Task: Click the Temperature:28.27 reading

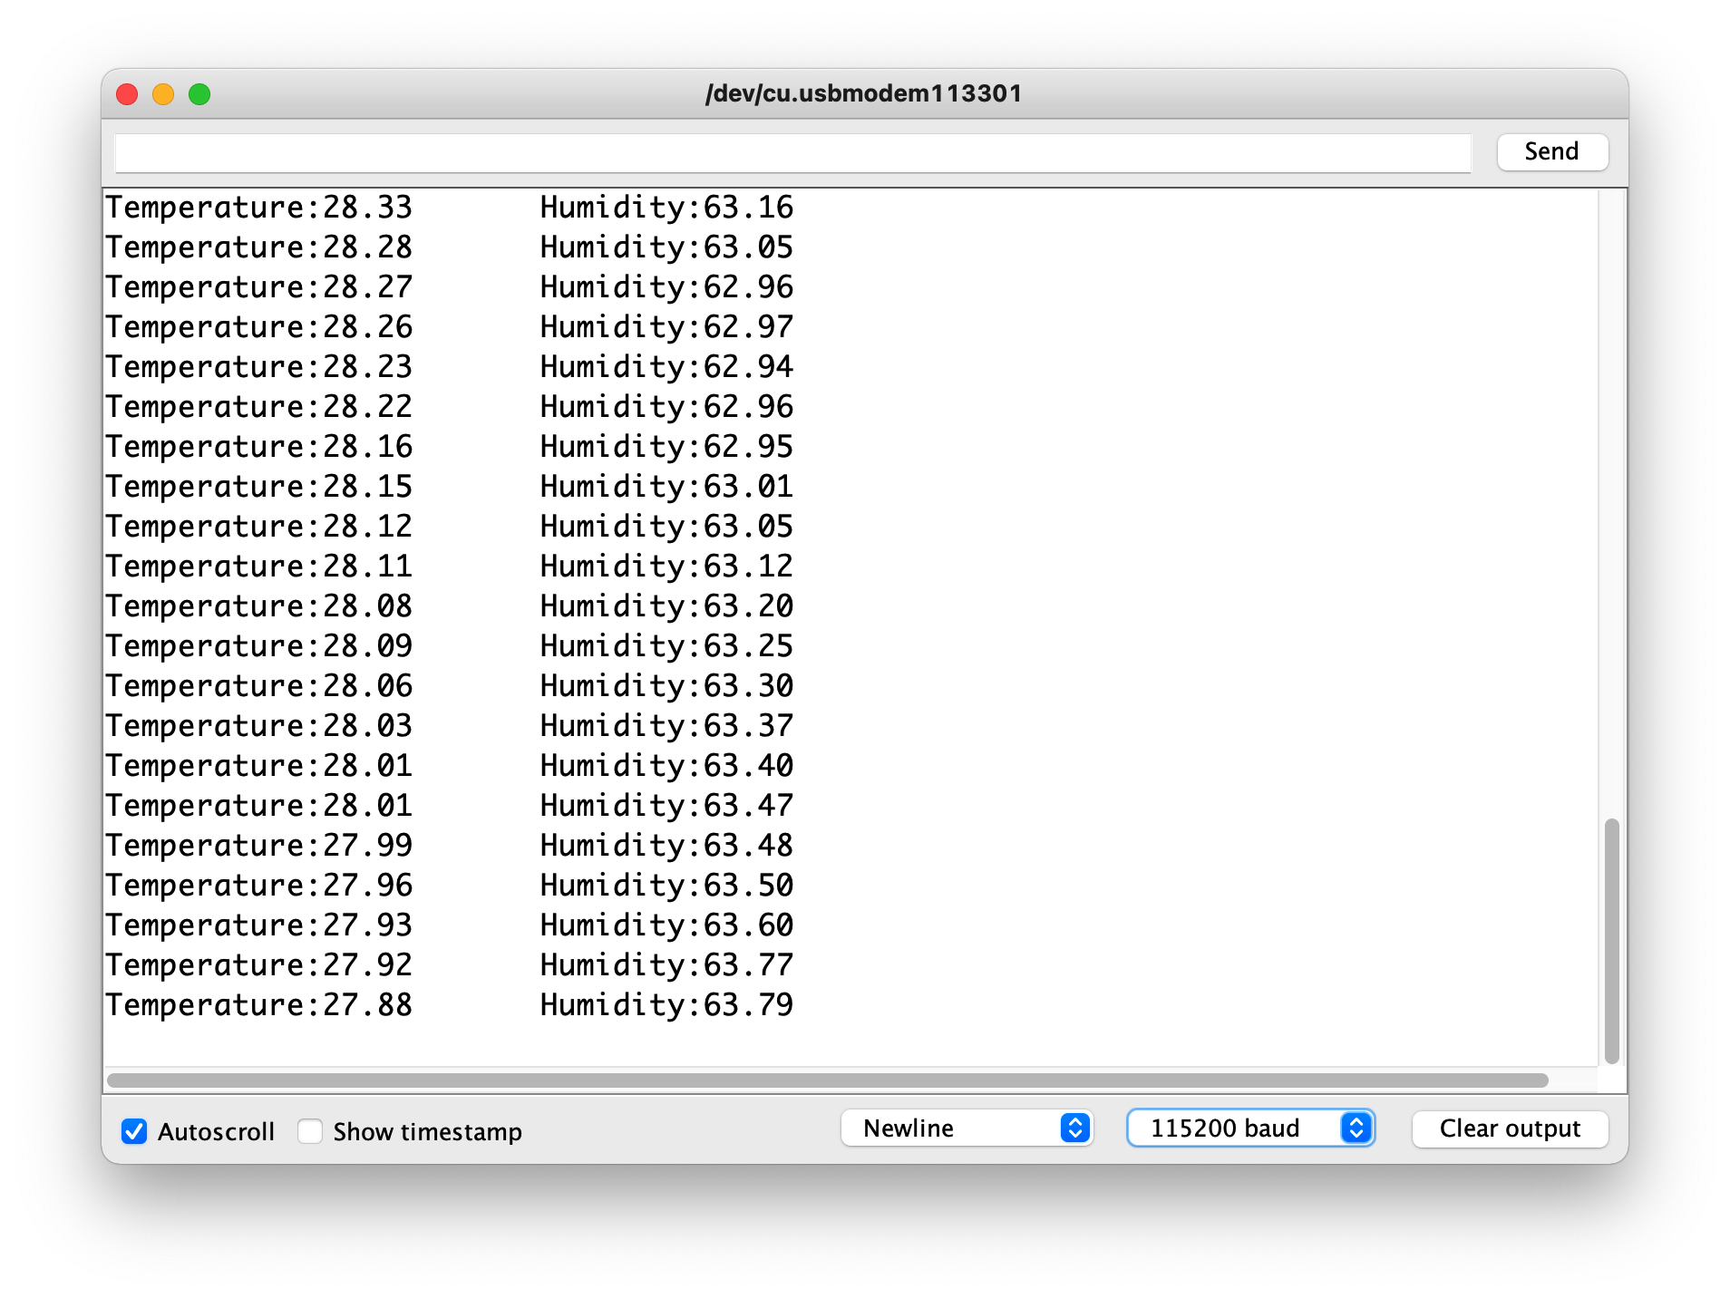Action: coord(259,287)
